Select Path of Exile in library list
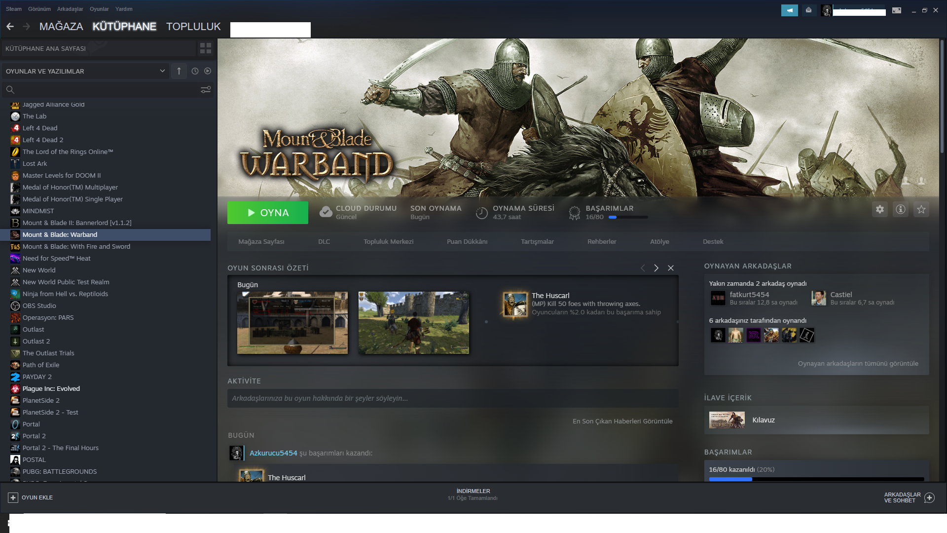The height and width of the screenshot is (533, 947). point(41,365)
